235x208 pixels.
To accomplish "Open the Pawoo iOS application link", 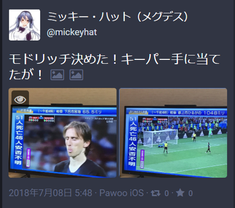I will pyautogui.click(x=122, y=193).
